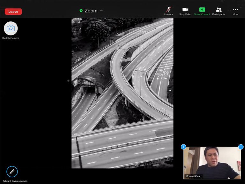Expand the chevron next to Zoom title
This screenshot has width=245, height=184.
tap(101, 11)
